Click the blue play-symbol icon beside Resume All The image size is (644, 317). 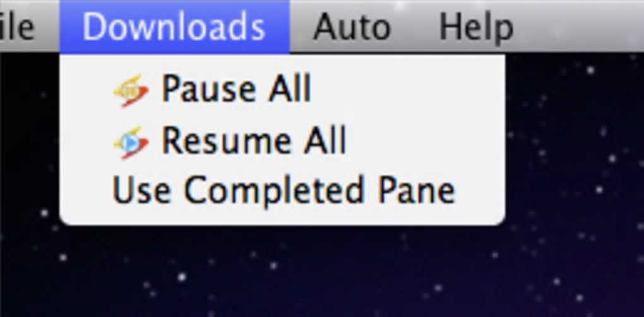click(131, 143)
